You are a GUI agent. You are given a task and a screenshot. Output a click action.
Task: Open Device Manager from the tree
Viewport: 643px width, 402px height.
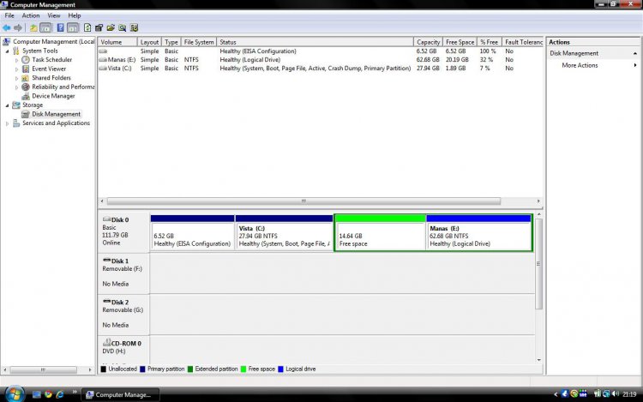click(x=53, y=95)
